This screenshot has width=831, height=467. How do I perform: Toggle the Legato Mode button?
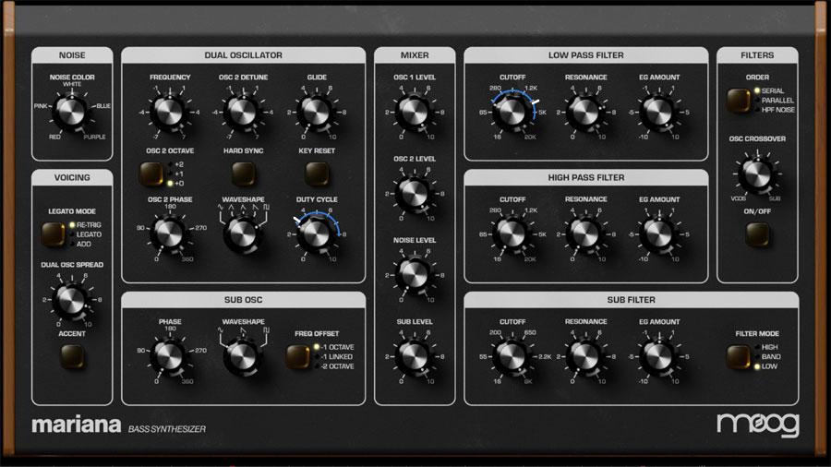point(53,234)
